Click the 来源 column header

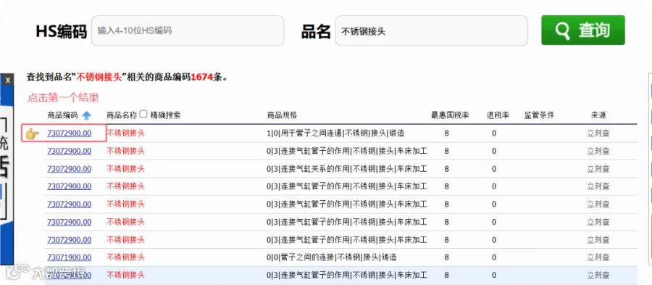point(598,115)
